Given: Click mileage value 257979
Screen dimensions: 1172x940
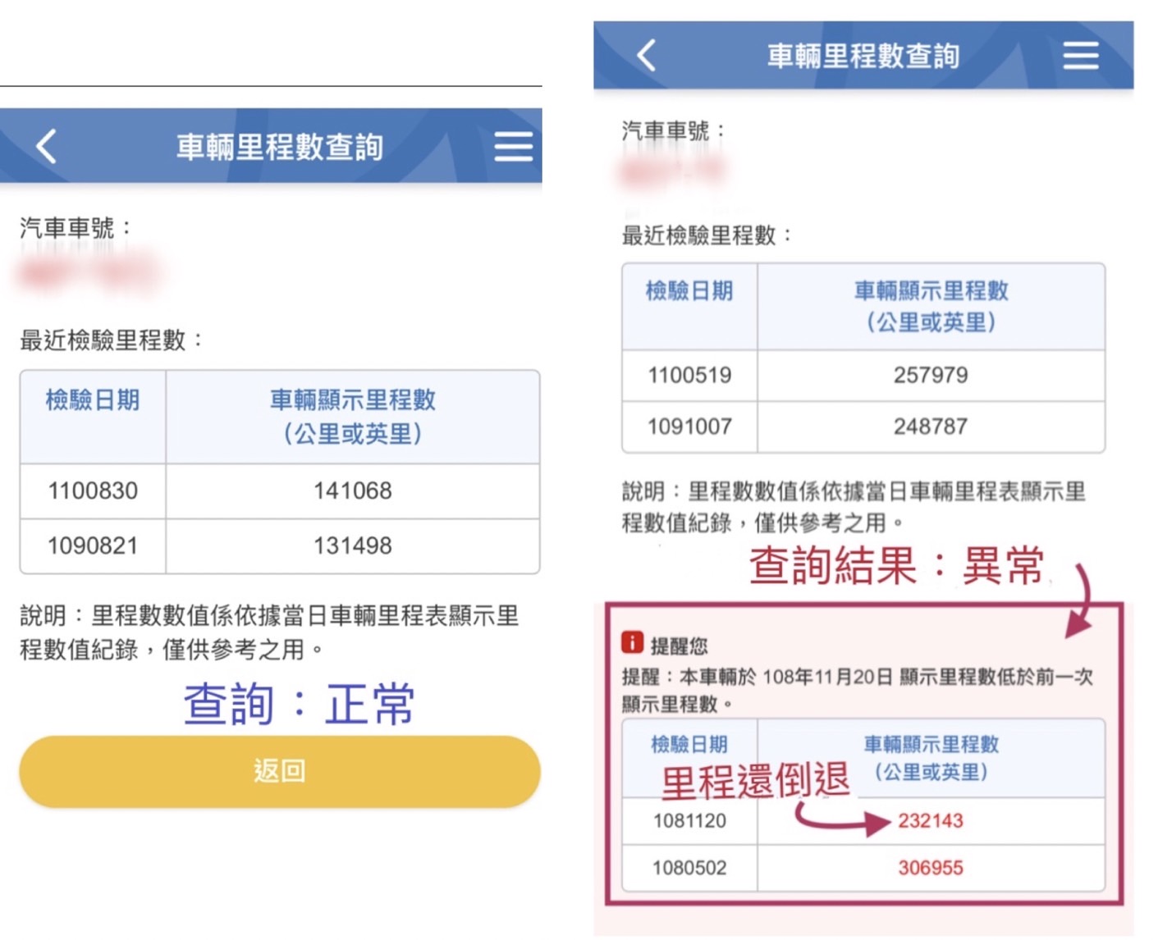Looking at the screenshot, I should pyautogui.click(x=931, y=376).
